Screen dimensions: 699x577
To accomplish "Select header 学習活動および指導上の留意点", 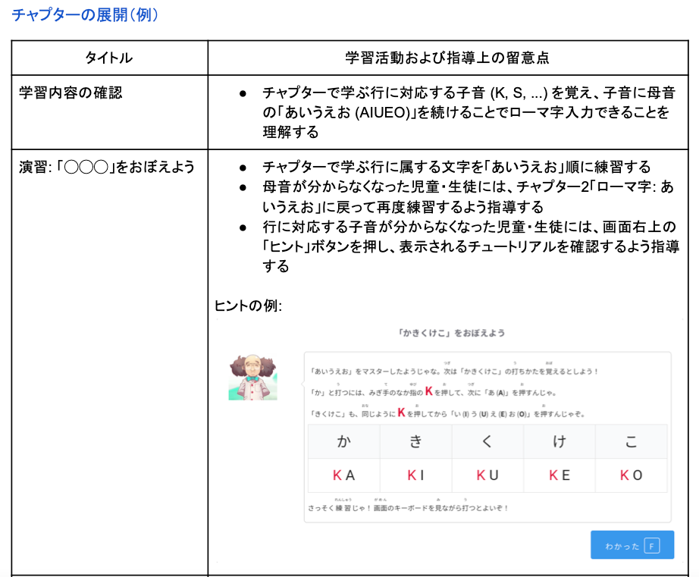I will coord(447,58).
